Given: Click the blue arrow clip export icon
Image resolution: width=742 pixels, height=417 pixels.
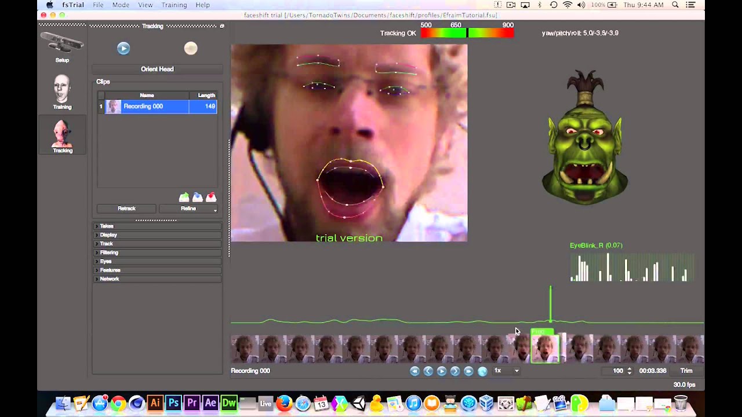Looking at the screenshot, I should click(198, 197).
